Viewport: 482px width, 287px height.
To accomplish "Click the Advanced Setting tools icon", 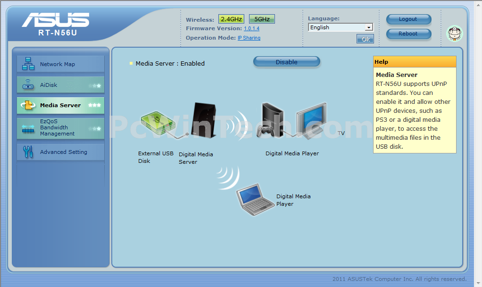I will [28, 152].
